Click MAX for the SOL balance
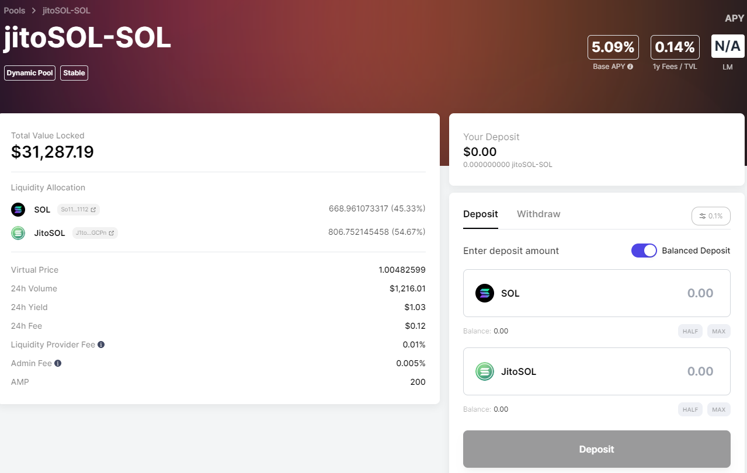This screenshot has height=473, width=747. [719, 331]
